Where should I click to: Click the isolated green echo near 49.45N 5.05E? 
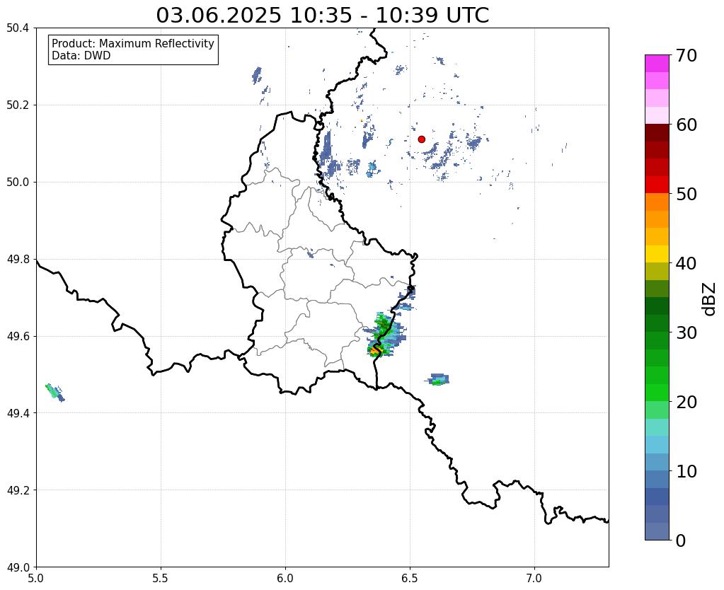coord(54,393)
